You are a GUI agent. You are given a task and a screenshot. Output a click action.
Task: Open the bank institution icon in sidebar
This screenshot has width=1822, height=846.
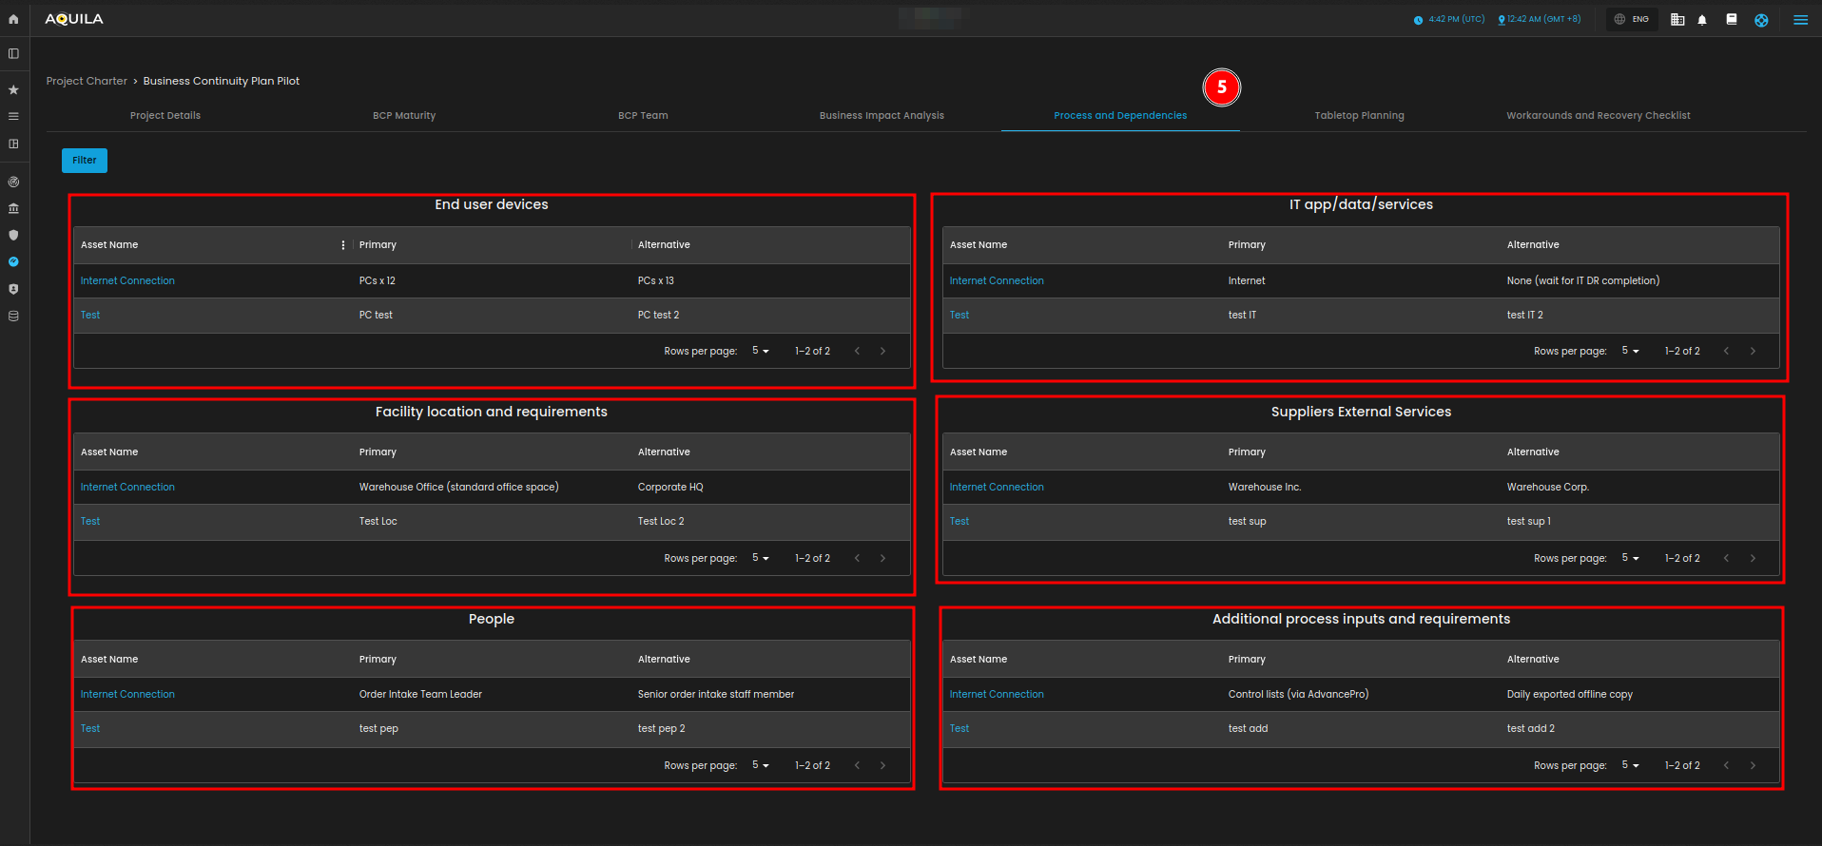(13, 208)
